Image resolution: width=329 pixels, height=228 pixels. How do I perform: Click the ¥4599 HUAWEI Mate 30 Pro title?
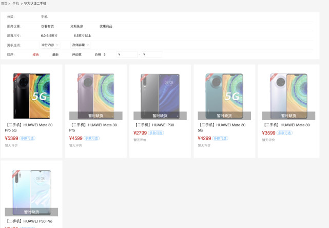[93, 128]
